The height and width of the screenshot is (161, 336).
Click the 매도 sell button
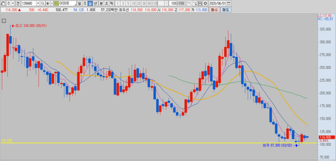(x=226, y=10)
